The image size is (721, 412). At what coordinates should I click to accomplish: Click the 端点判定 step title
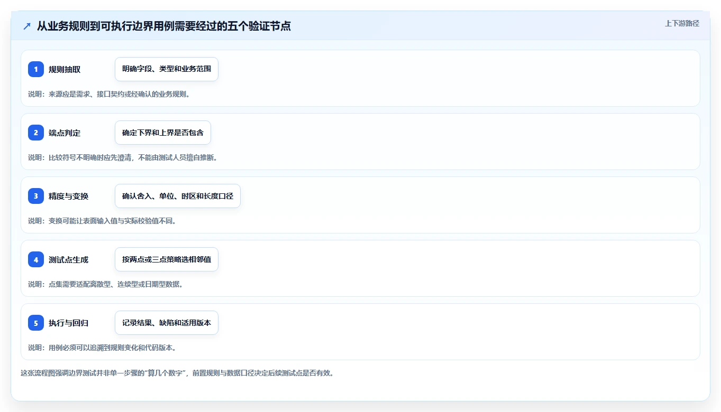[x=65, y=133]
